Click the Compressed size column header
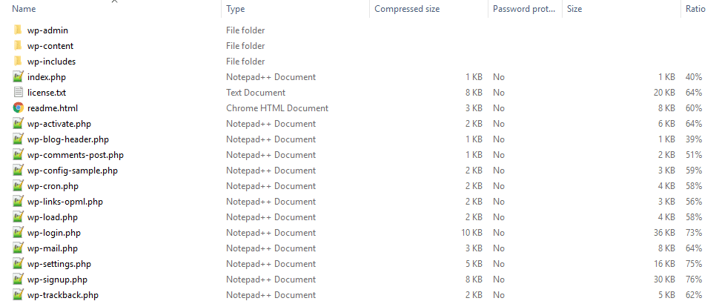Image resolution: width=719 pixels, height=301 pixels. pyautogui.click(x=407, y=9)
